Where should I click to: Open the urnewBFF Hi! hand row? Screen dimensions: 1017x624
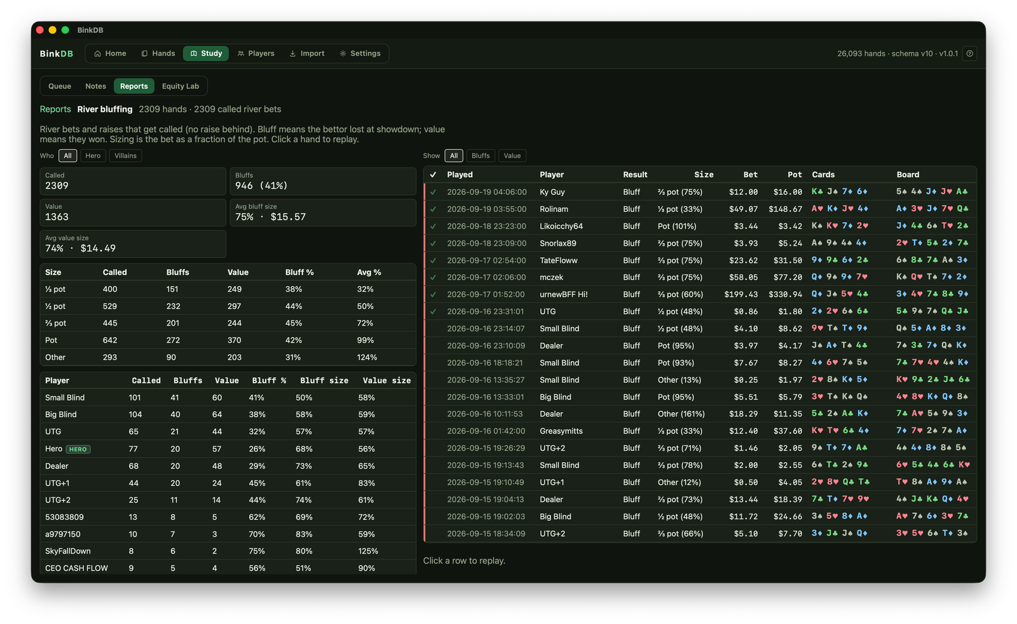click(700, 295)
